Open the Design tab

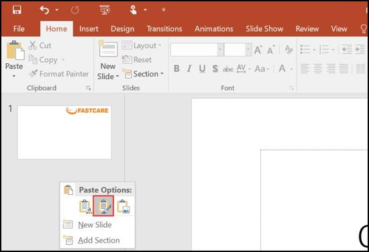pos(122,29)
